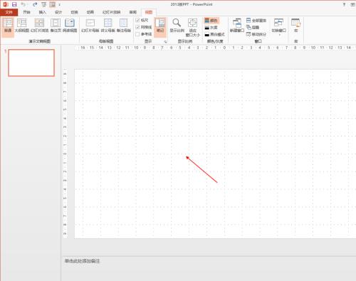Enable the Guides checkbox (参考线)

(137, 34)
